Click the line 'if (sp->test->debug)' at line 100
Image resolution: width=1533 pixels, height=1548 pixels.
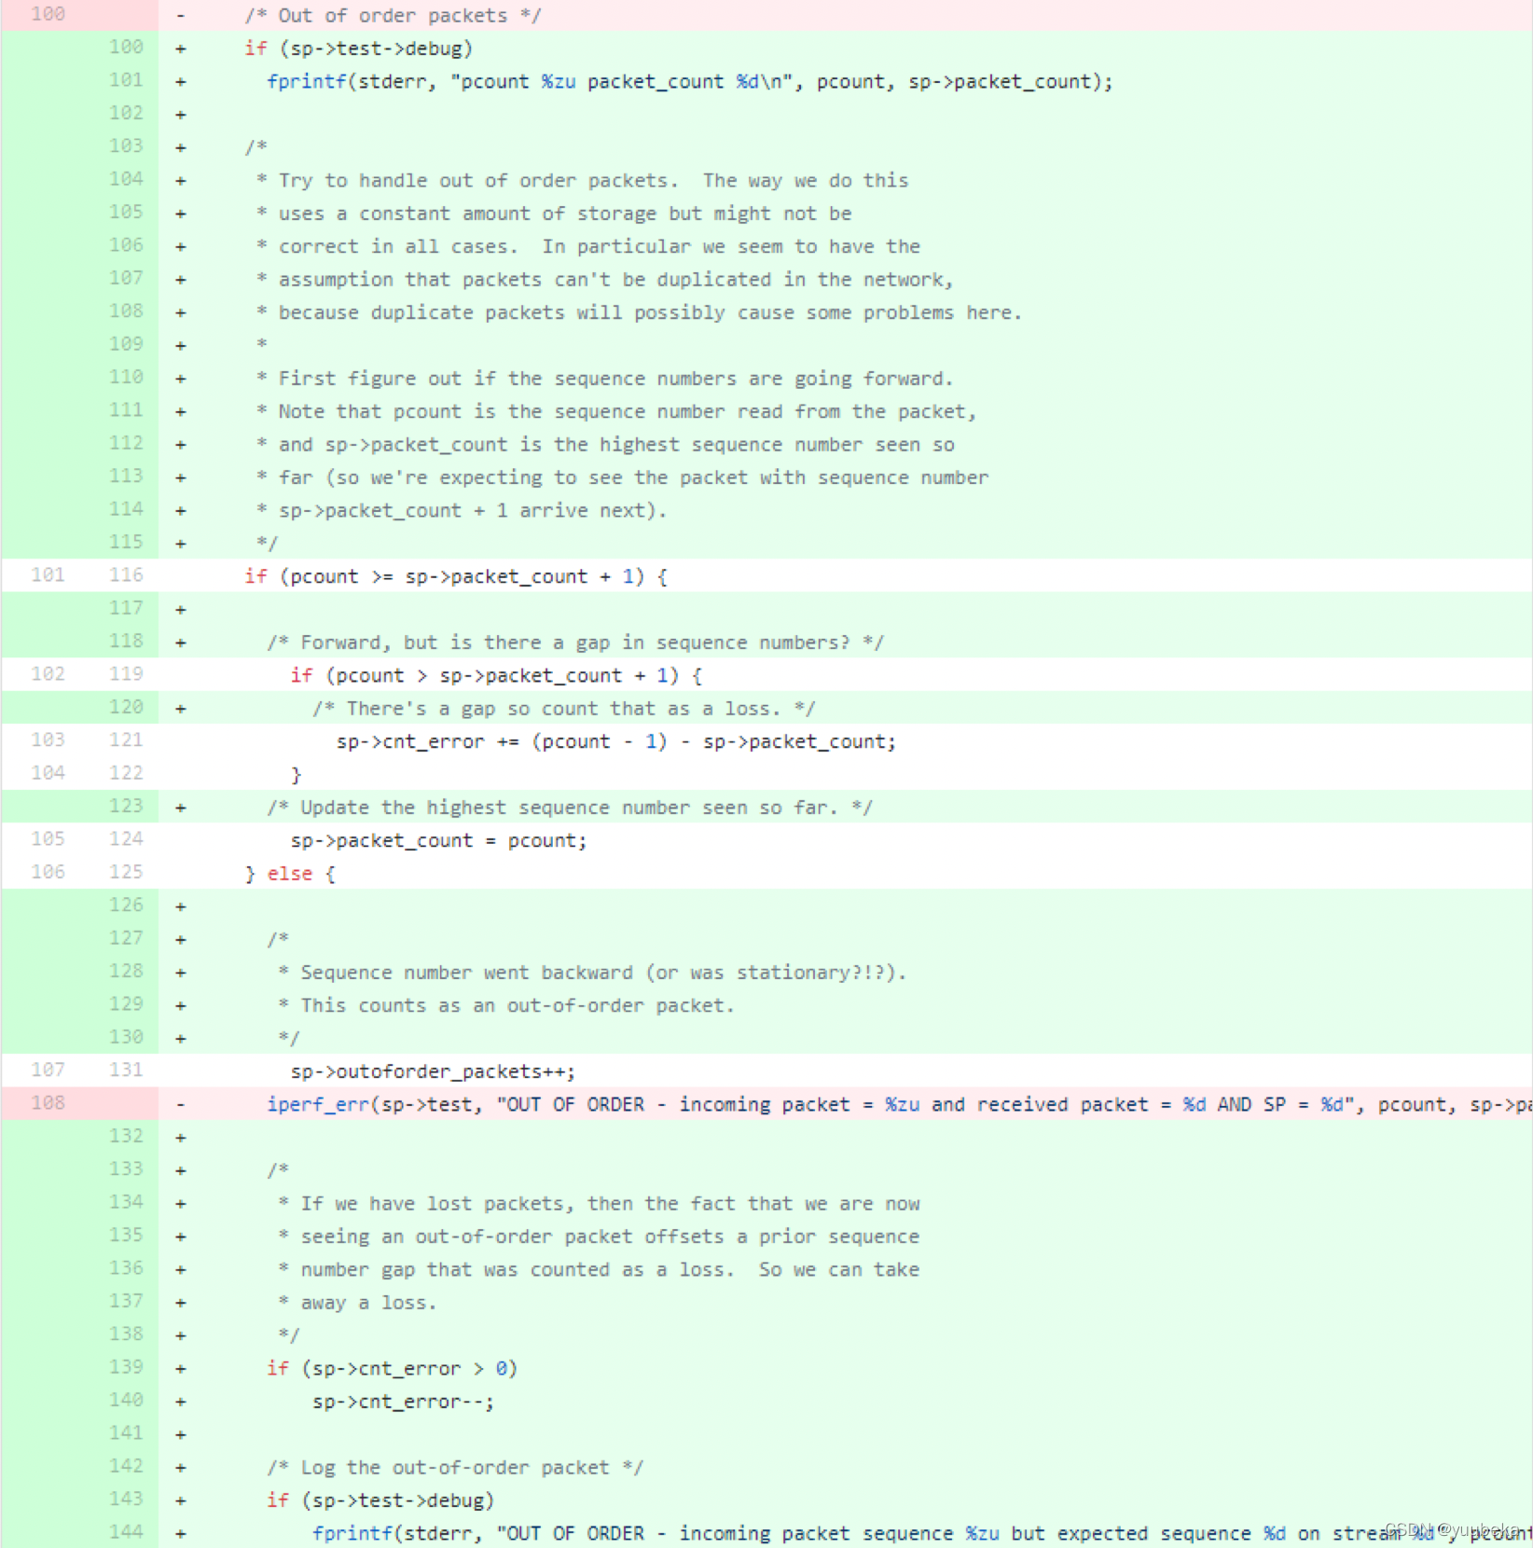(359, 48)
